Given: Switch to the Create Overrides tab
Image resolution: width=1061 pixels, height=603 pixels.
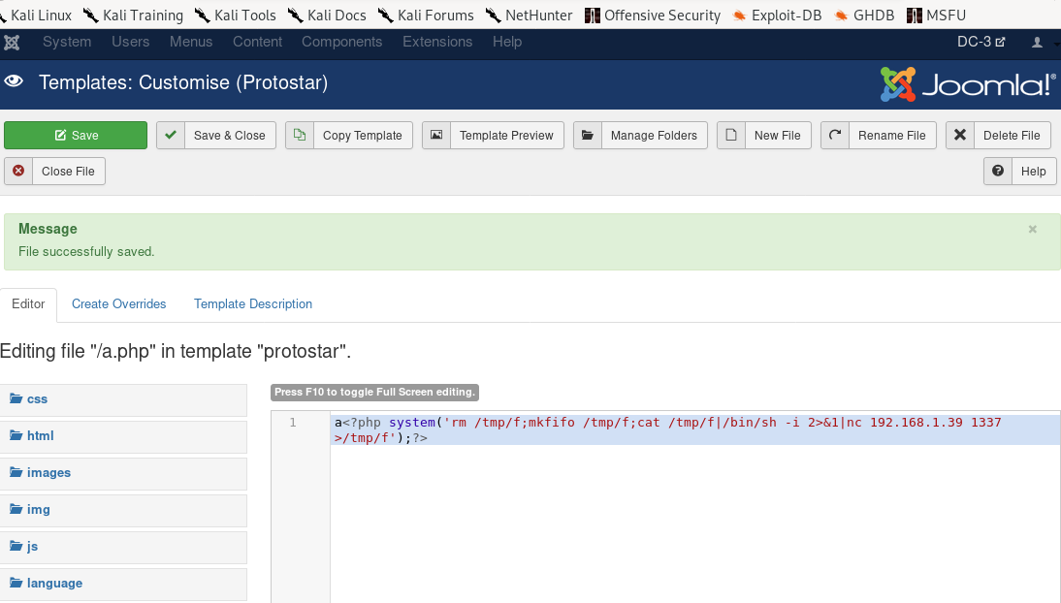Looking at the screenshot, I should (119, 303).
